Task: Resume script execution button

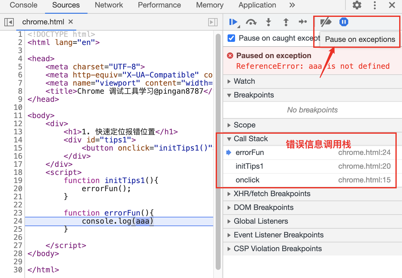Action: 233,22
